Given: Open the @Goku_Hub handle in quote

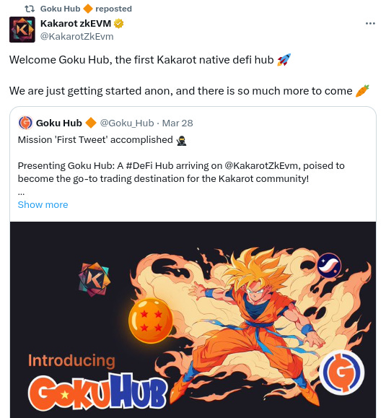Looking at the screenshot, I should tap(127, 123).
